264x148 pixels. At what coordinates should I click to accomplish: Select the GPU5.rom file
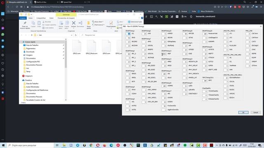(x=106, y=47)
